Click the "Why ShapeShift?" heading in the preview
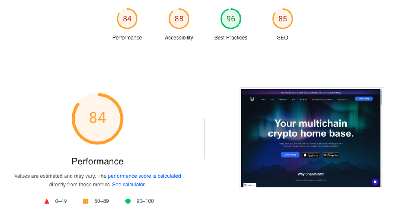This screenshot has width=410, height=210. click(311, 174)
